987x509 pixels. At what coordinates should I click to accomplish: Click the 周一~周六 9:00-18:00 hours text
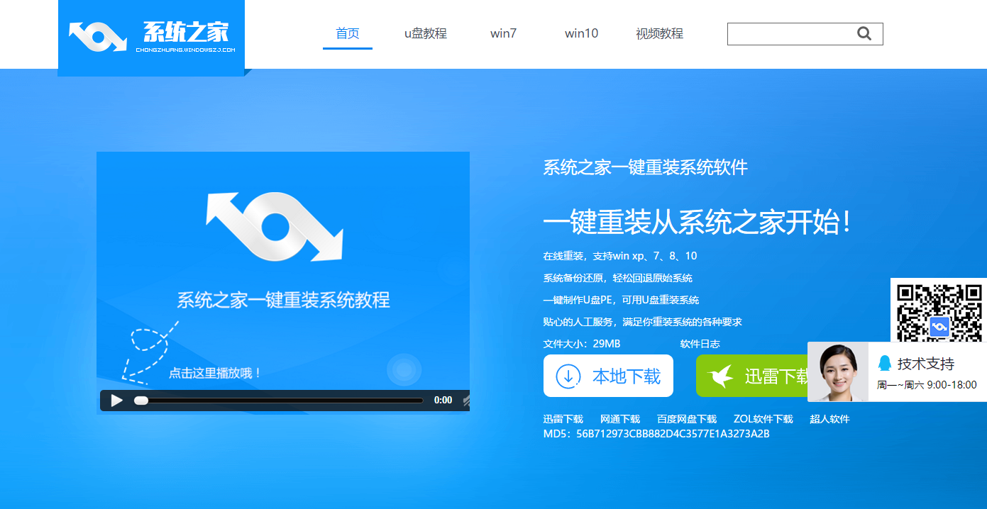927,385
